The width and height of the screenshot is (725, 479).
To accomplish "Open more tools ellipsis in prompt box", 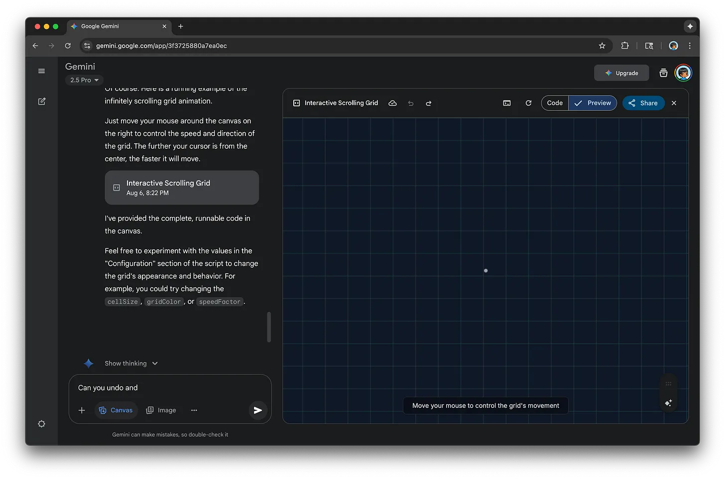I will [194, 410].
